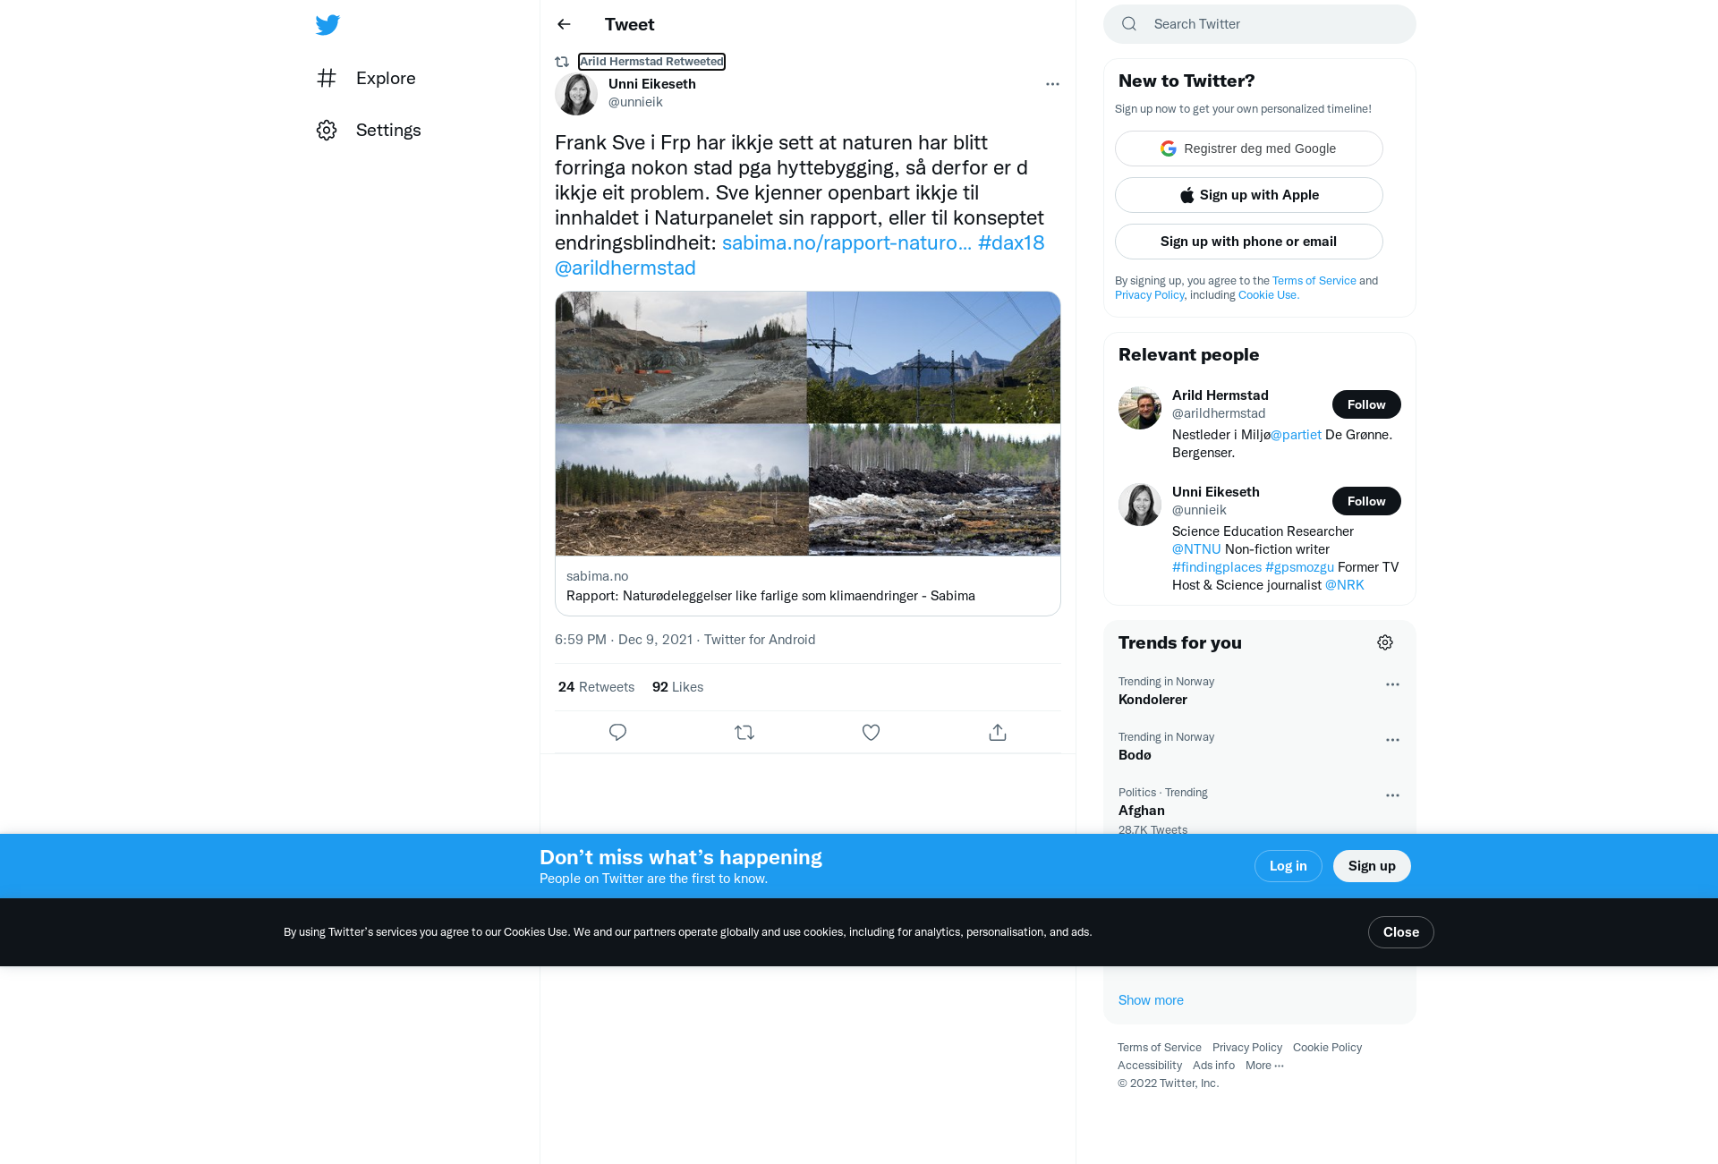Retweet using the retweet icon below tweet
The height and width of the screenshot is (1164, 1718).
click(744, 733)
